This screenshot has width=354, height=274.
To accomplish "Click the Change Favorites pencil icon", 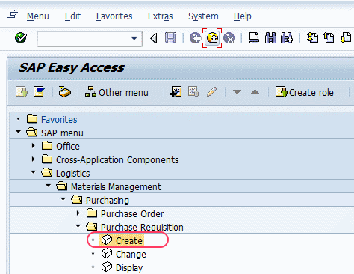I will point(211,91).
